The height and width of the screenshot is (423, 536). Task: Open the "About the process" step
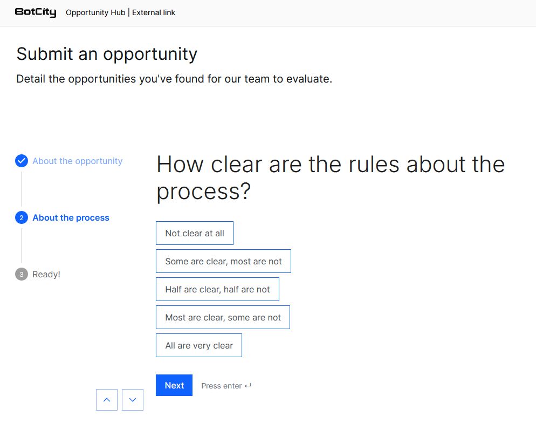tap(71, 218)
